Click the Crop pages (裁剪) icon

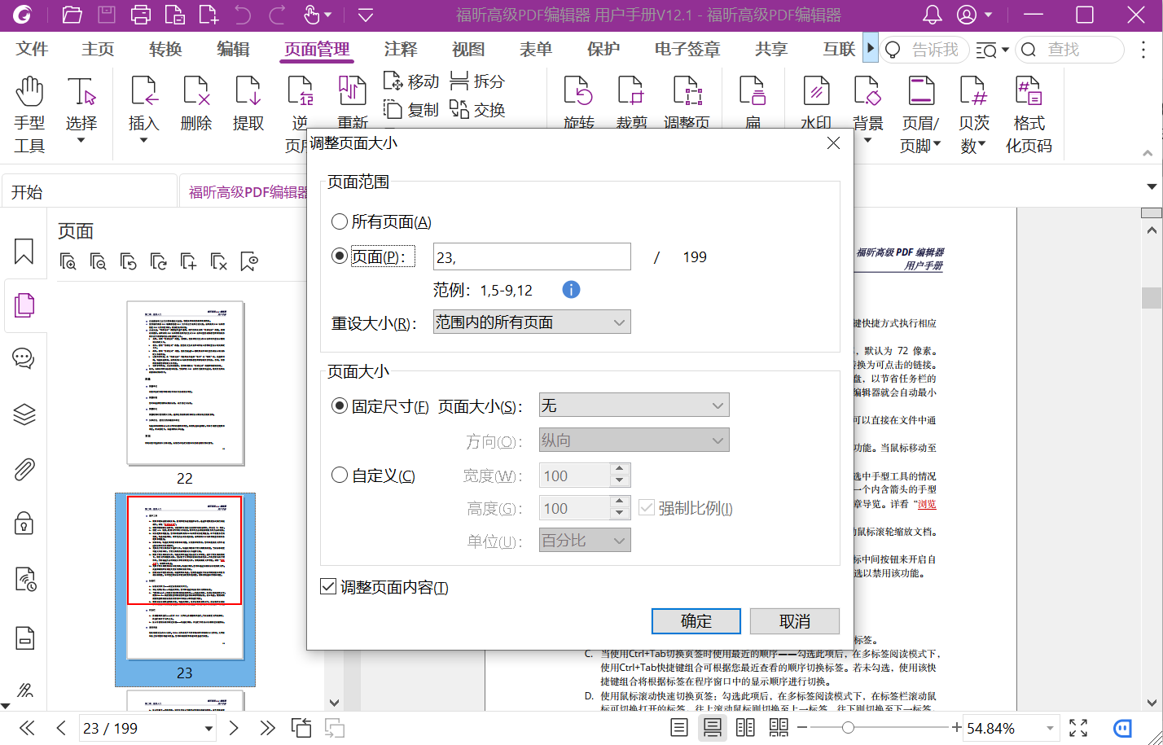631,91
